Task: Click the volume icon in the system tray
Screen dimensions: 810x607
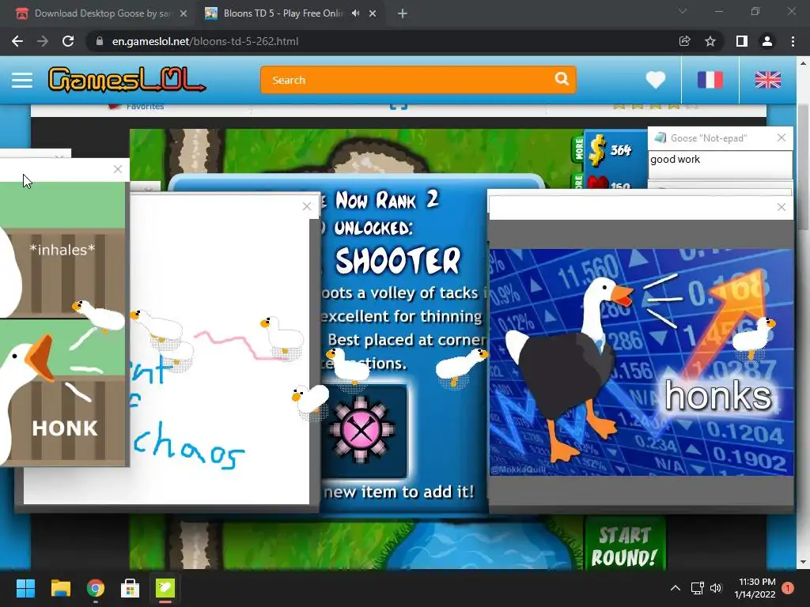Action: point(716,588)
